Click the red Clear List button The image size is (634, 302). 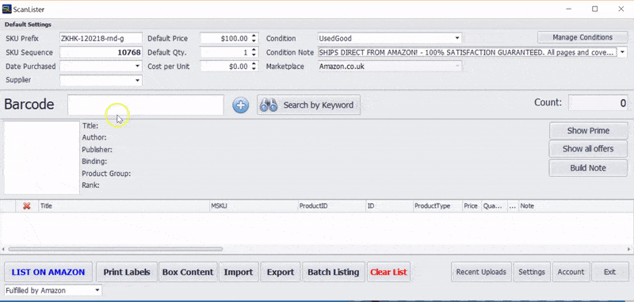pyautogui.click(x=388, y=272)
